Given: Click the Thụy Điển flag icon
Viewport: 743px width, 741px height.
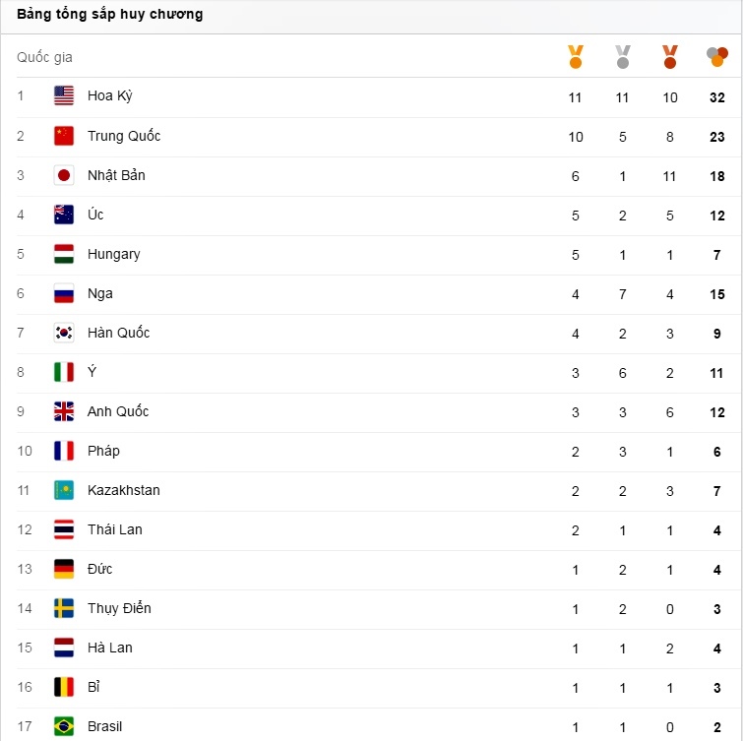Looking at the screenshot, I should click(64, 608).
